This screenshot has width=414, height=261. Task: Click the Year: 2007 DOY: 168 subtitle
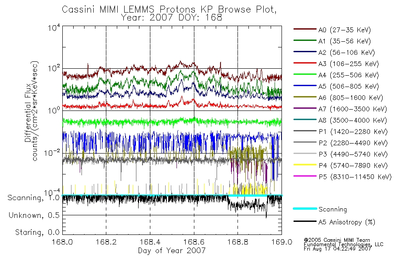pos(172,18)
